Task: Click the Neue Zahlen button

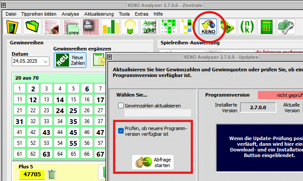Action: (70, 60)
